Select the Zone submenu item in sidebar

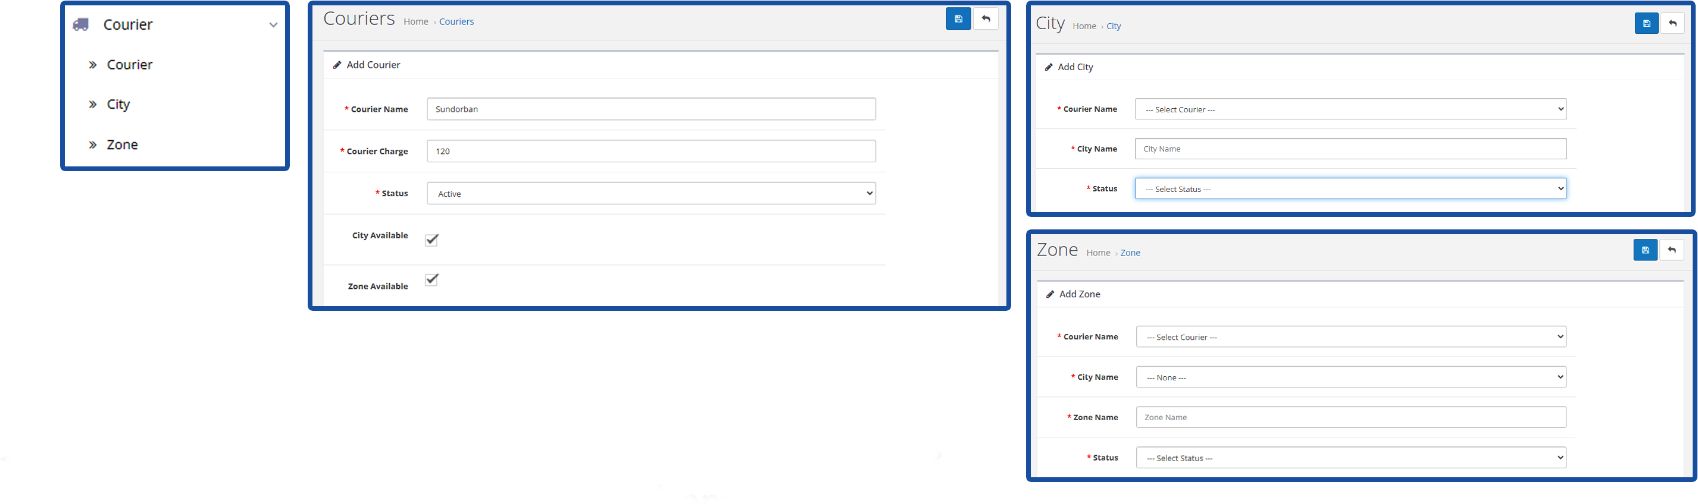(123, 145)
